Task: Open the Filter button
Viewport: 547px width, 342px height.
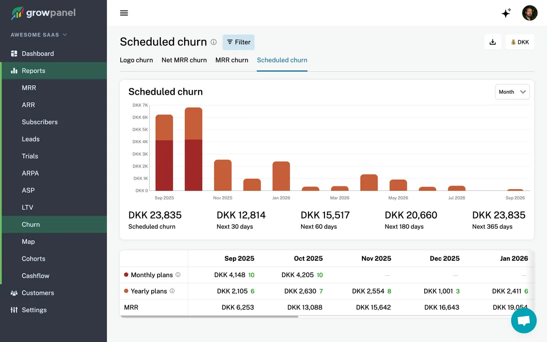Action: pos(239,42)
